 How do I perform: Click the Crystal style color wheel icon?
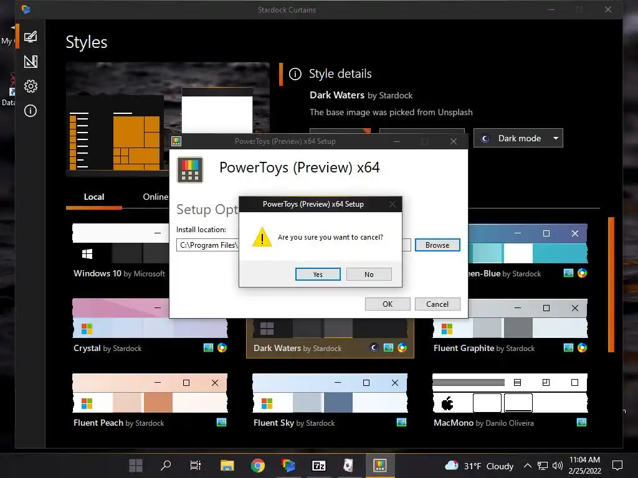coord(222,347)
